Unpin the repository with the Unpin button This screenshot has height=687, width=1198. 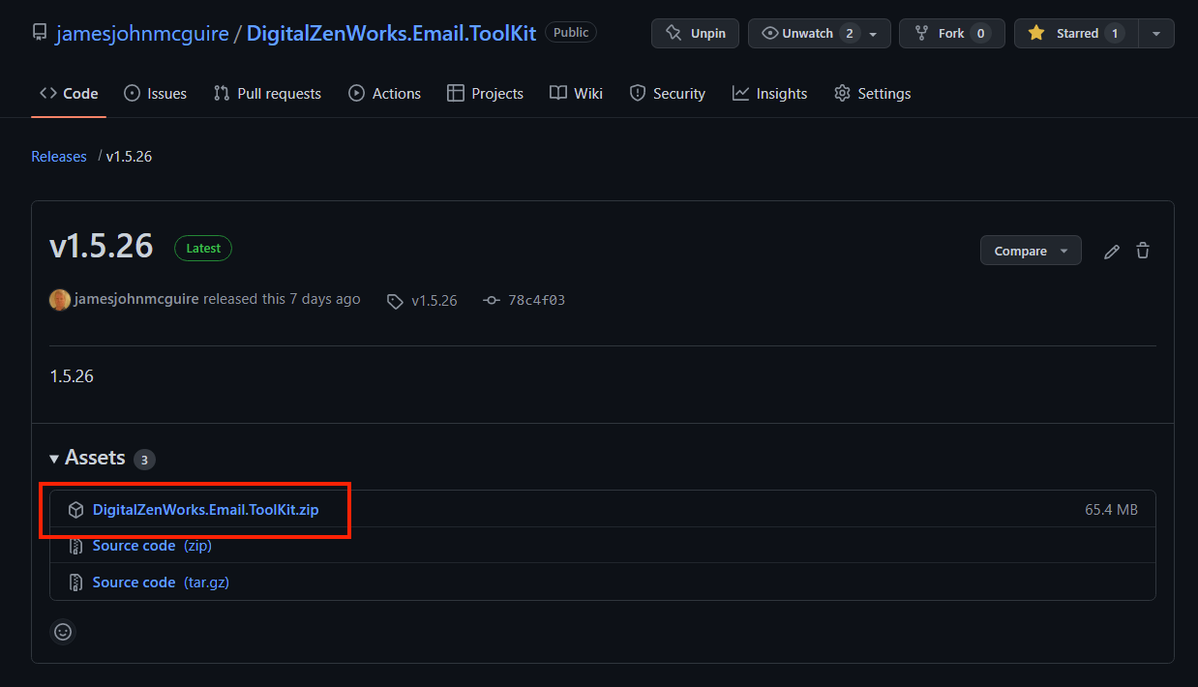pos(695,33)
